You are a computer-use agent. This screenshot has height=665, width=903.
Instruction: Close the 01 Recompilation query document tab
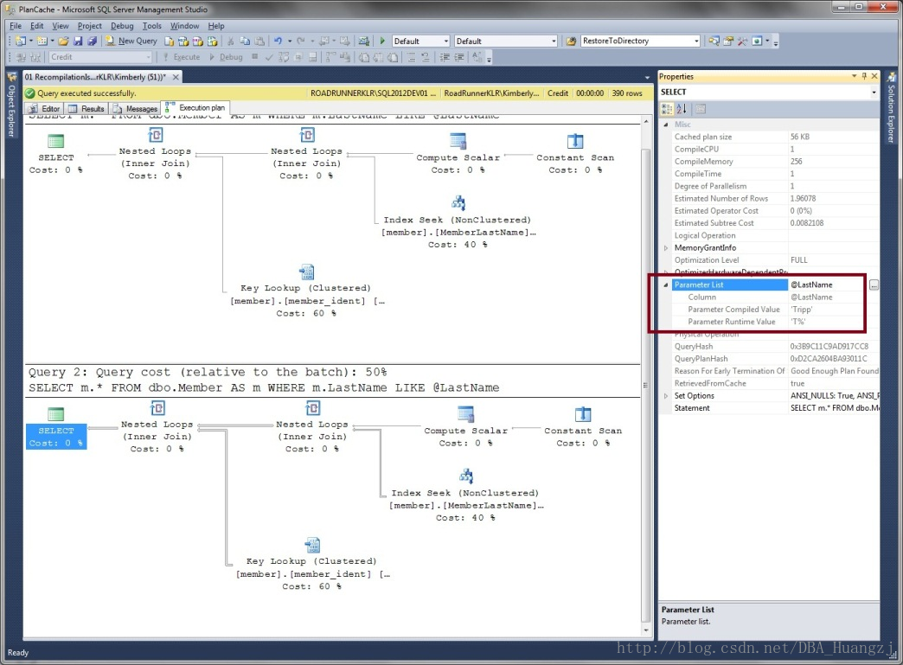[x=176, y=77]
